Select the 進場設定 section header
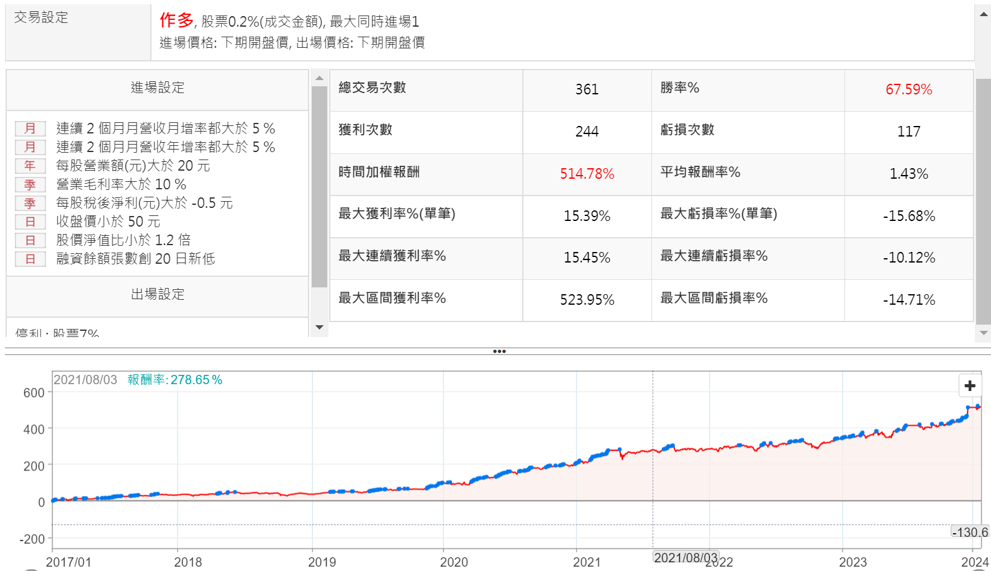This screenshot has width=991, height=571. click(157, 88)
